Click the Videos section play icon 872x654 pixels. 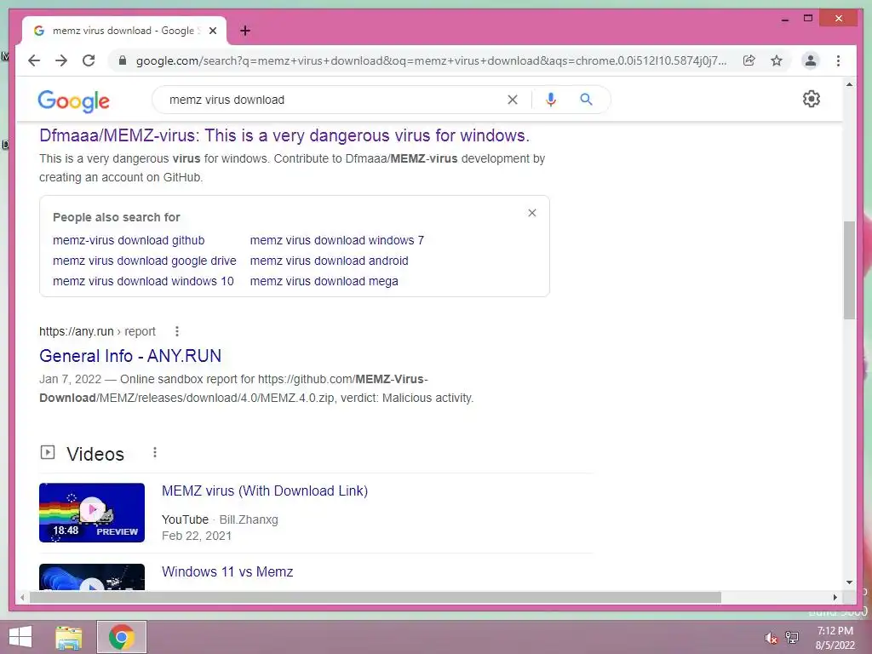[48, 452]
